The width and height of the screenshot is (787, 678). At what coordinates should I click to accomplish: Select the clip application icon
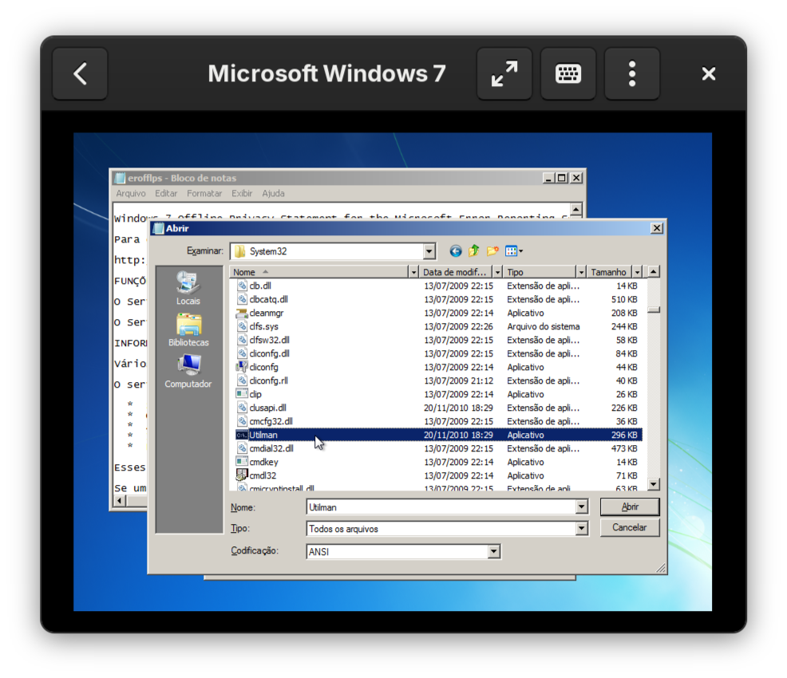click(242, 394)
